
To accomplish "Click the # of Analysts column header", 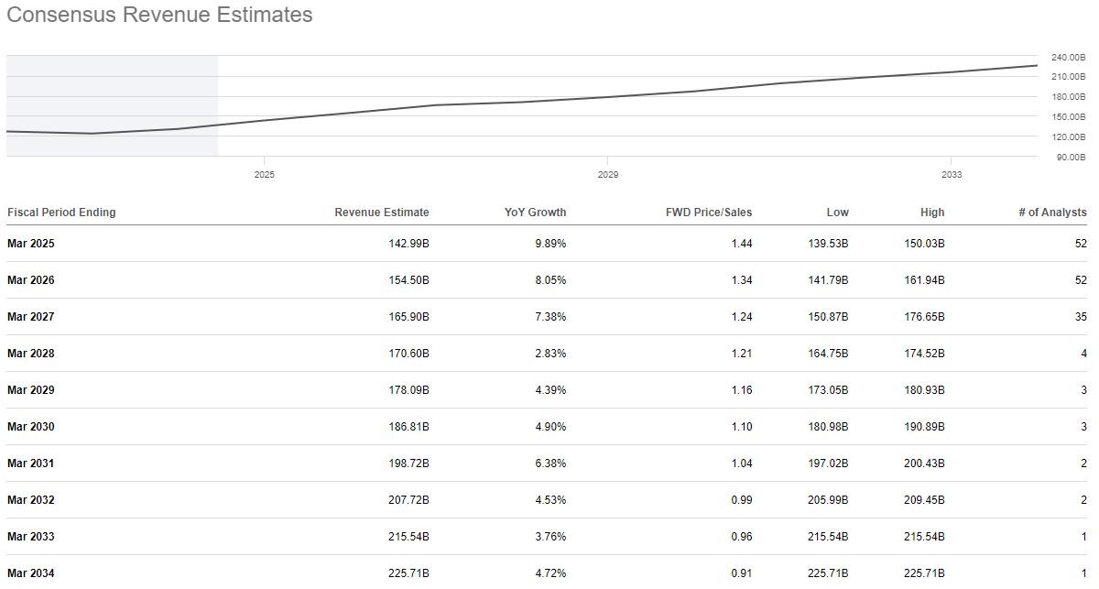I will tap(1052, 213).
